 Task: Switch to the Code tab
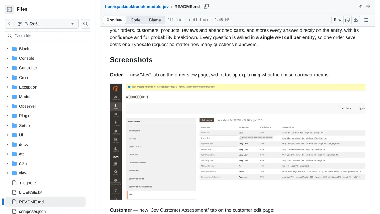tap(135, 20)
